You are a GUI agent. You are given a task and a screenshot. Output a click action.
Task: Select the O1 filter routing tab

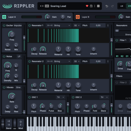point(127,56)
